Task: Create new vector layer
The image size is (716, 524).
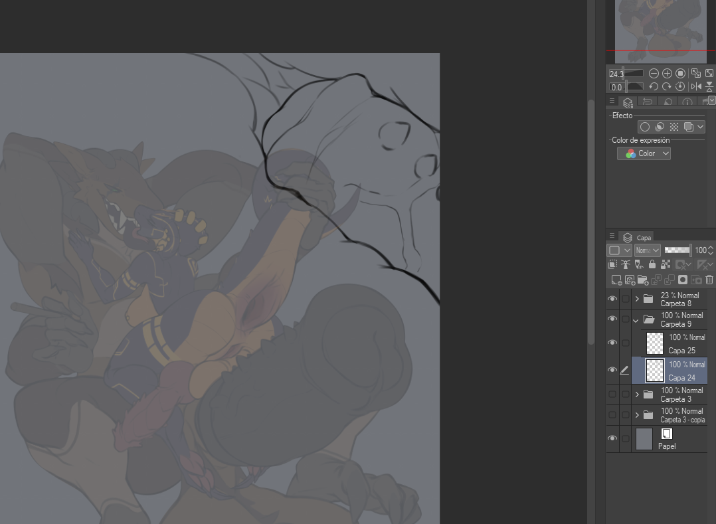Action: coord(630,280)
